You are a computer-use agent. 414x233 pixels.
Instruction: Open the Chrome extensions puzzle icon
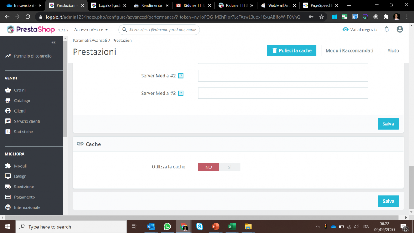tap(386, 17)
